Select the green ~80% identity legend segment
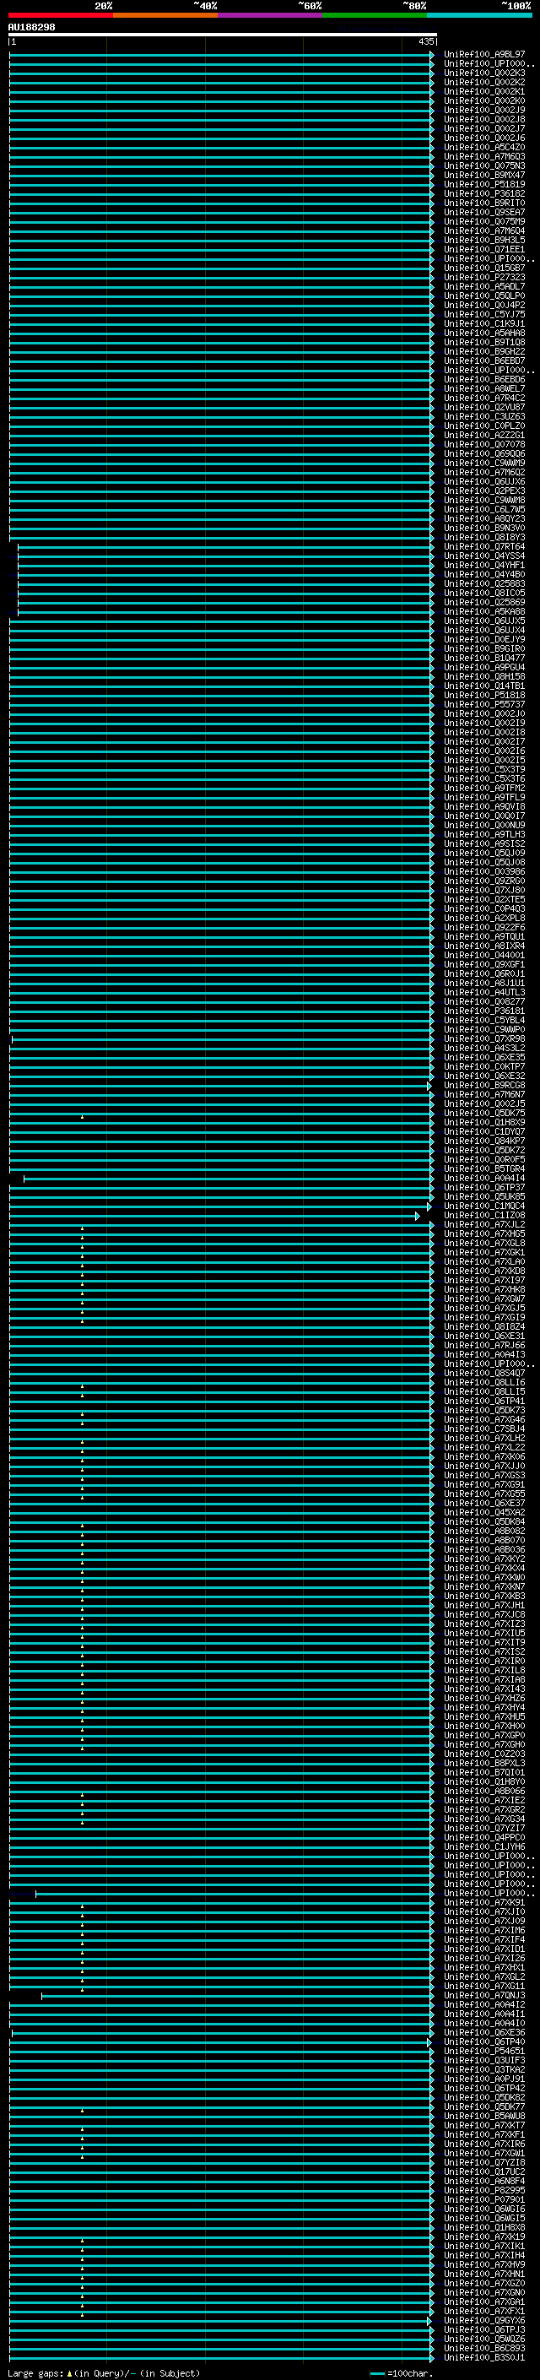The width and height of the screenshot is (540, 2380). (x=375, y=15)
